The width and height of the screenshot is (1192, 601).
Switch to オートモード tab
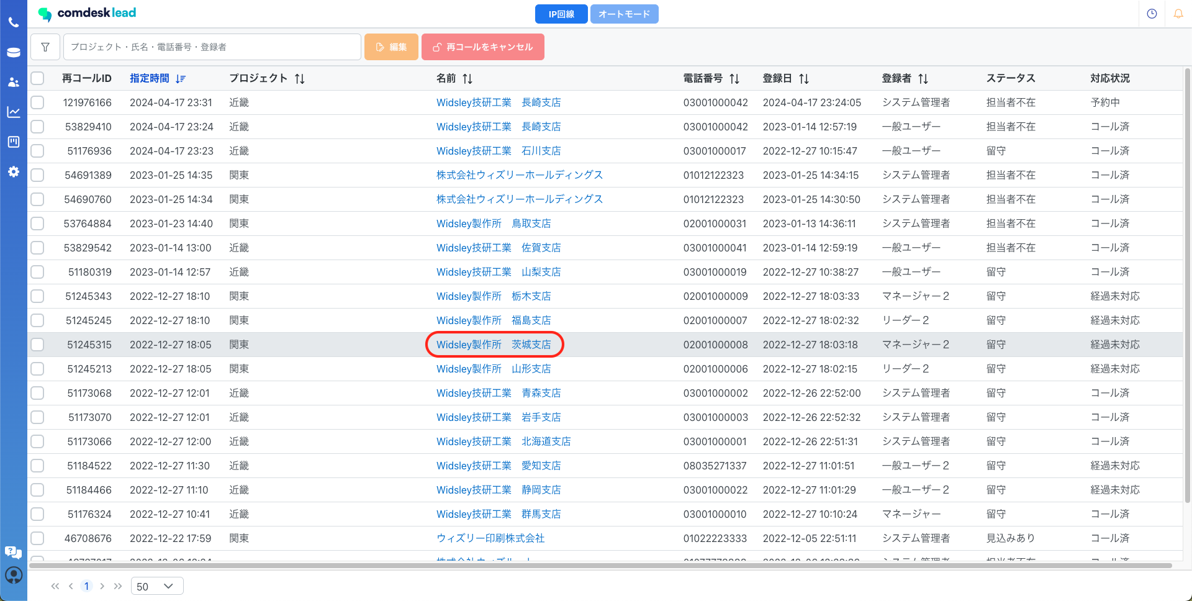pos(624,14)
